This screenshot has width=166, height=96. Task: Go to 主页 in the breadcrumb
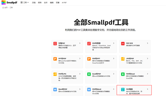pos(6,7)
